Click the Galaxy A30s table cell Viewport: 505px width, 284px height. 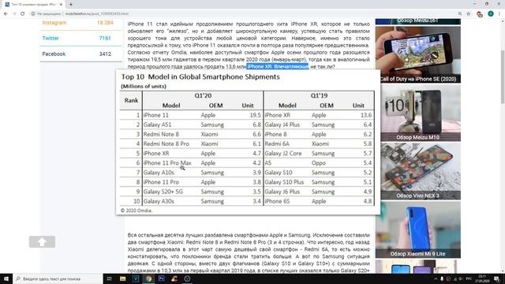(x=159, y=201)
